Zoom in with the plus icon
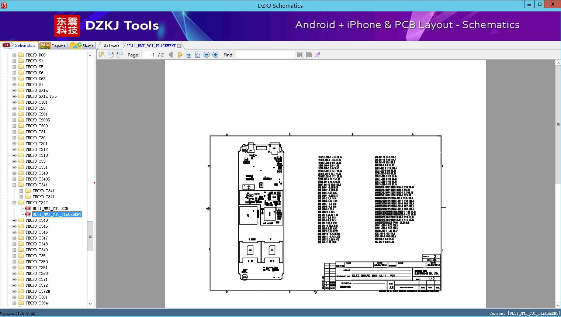This screenshot has width=561, height=317. 215,55
